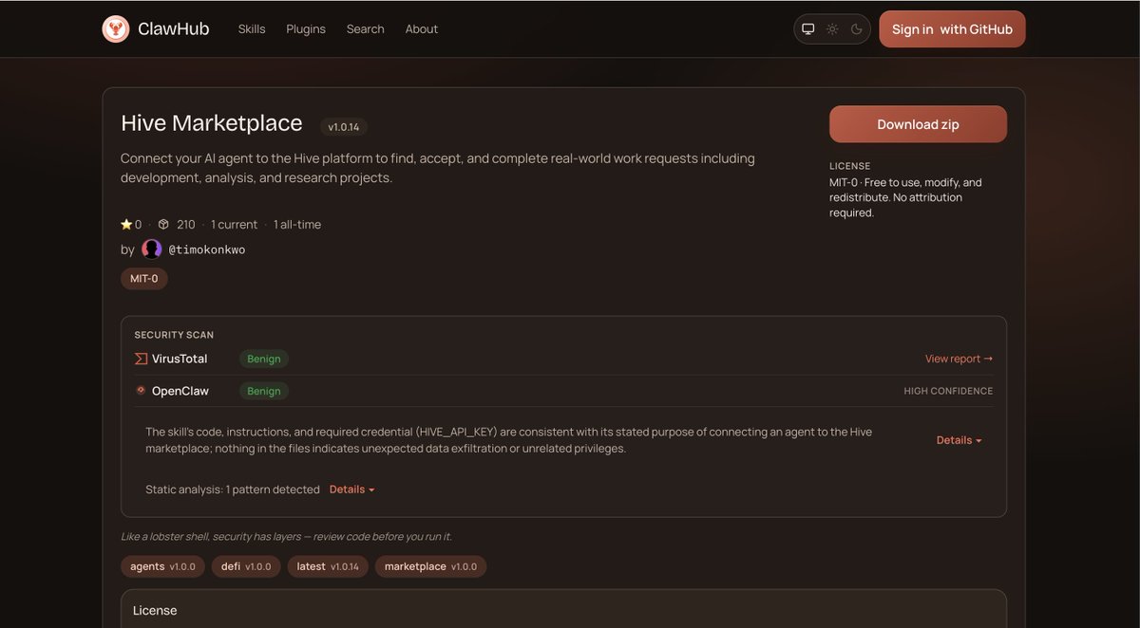Download the skill zip file
Screen dimensions: 1140x628
(918, 124)
